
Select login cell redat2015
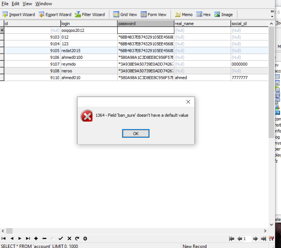pyautogui.click(x=89, y=50)
